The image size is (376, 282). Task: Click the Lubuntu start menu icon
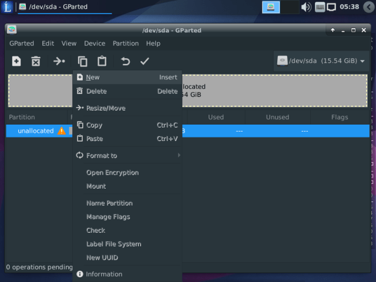[x=7, y=6]
